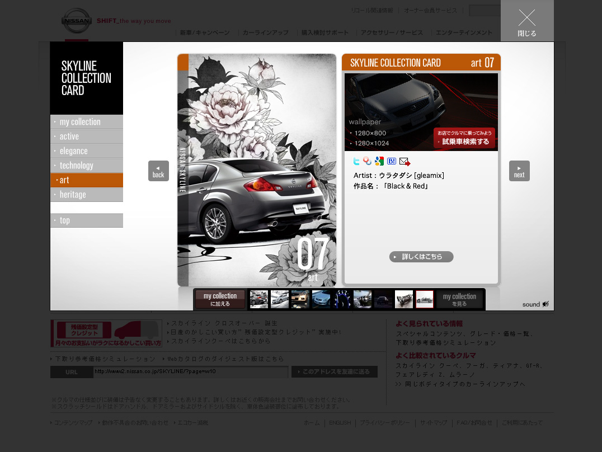Viewport: 602px width, 452px height.
Task: Open アクセサリー/サービス nav menu
Action: [392, 32]
